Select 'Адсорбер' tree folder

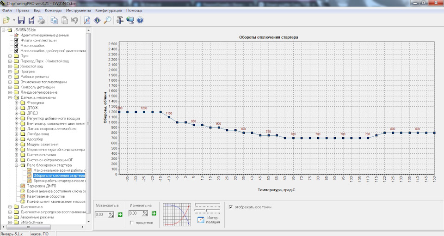35,139
